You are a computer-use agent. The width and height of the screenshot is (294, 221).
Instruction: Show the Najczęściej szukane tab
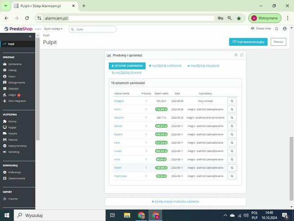pyautogui.click(x=127, y=72)
